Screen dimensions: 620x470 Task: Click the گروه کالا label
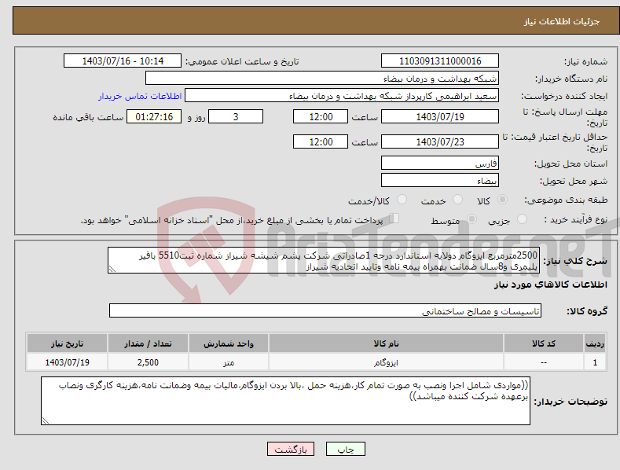coord(587,311)
